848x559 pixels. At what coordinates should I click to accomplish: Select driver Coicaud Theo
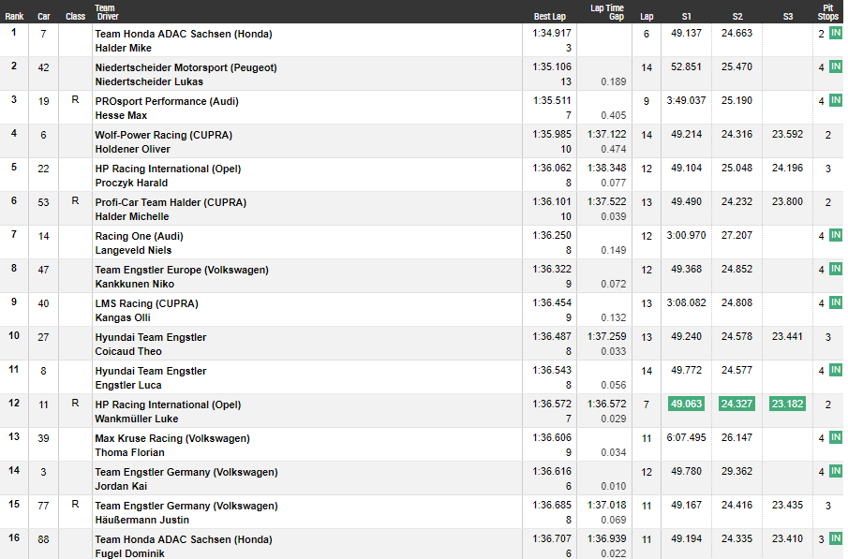click(x=128, y=351)
